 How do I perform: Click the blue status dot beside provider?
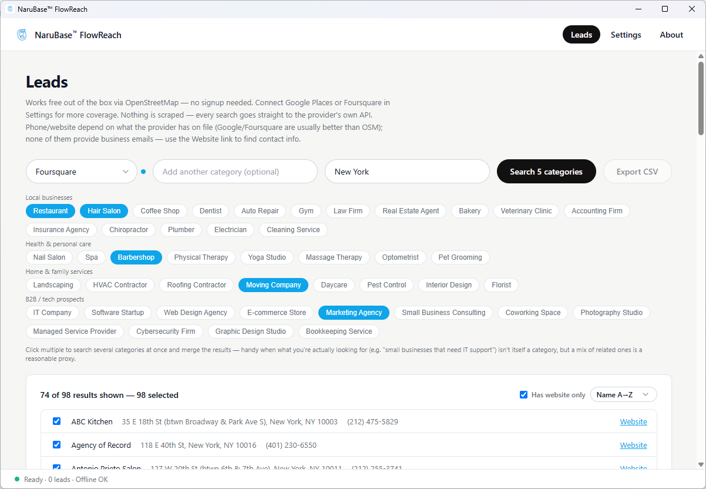[x=143, y=172]
